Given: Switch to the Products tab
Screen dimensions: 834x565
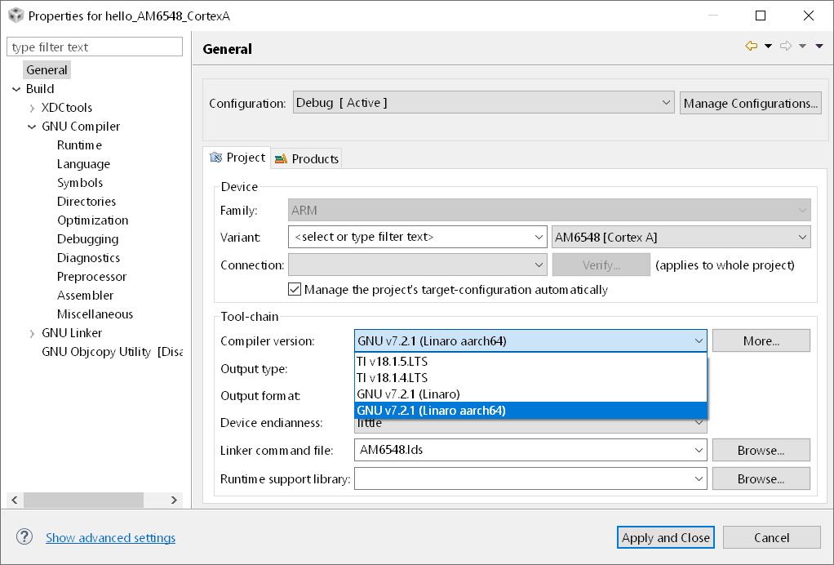Looking at the screenshot, I should coord(307,158).
